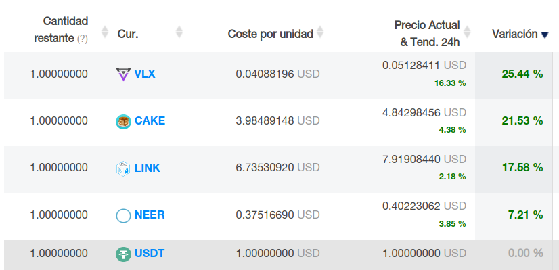Click the CAKE pancake logo icon
Screen dimensions: 559x270
point(123,122)
